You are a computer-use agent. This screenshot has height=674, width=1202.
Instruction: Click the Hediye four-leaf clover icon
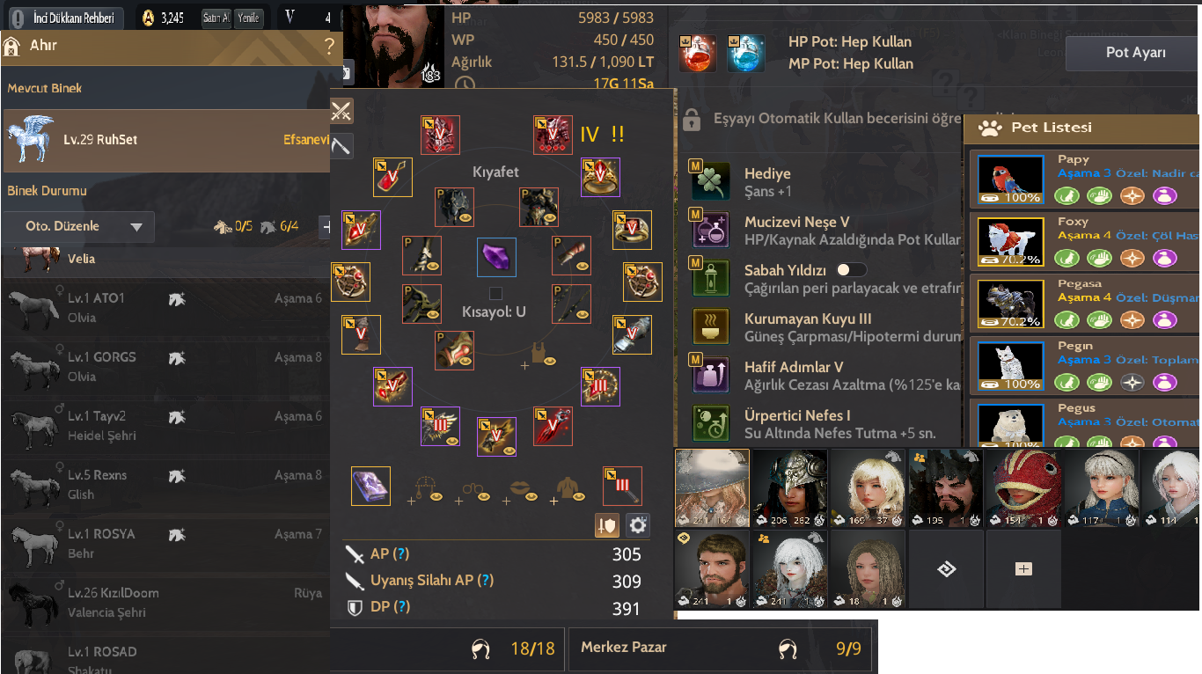(x=711, y=181)
